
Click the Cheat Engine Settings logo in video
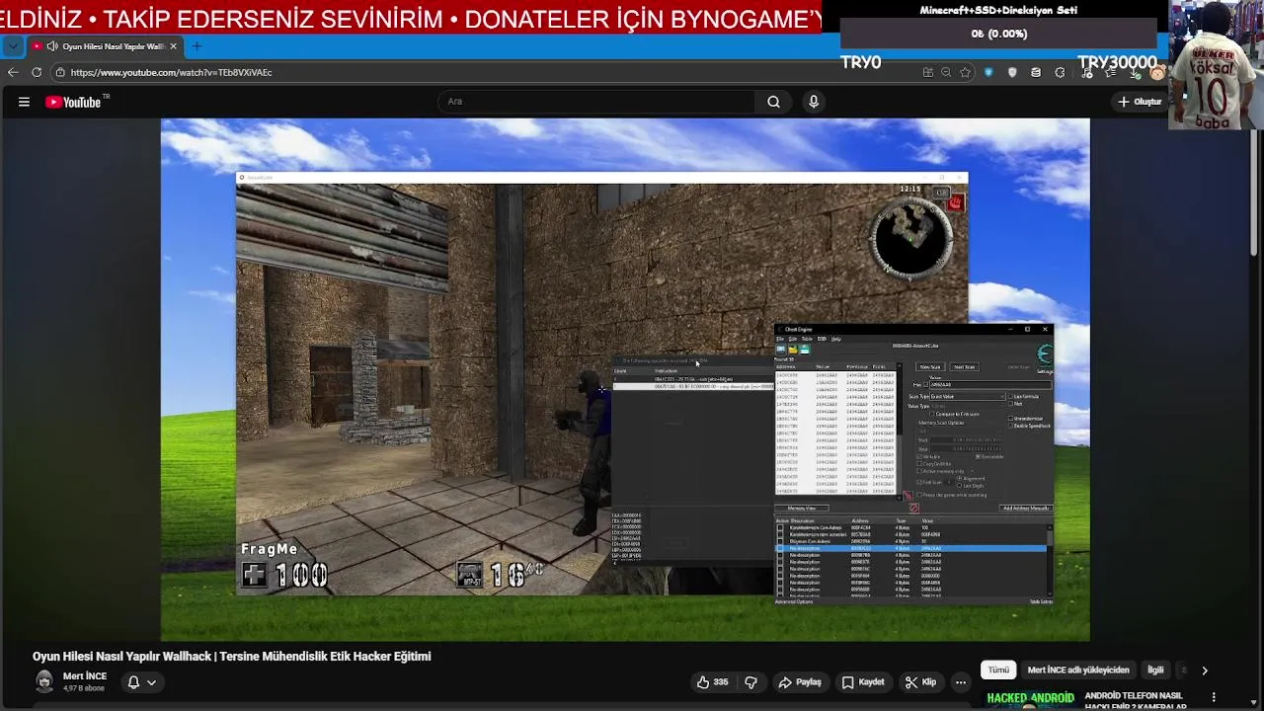(x=1045, y=355)
